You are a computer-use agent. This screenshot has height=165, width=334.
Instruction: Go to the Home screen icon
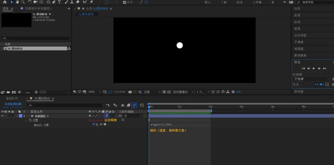coord(5,2)
